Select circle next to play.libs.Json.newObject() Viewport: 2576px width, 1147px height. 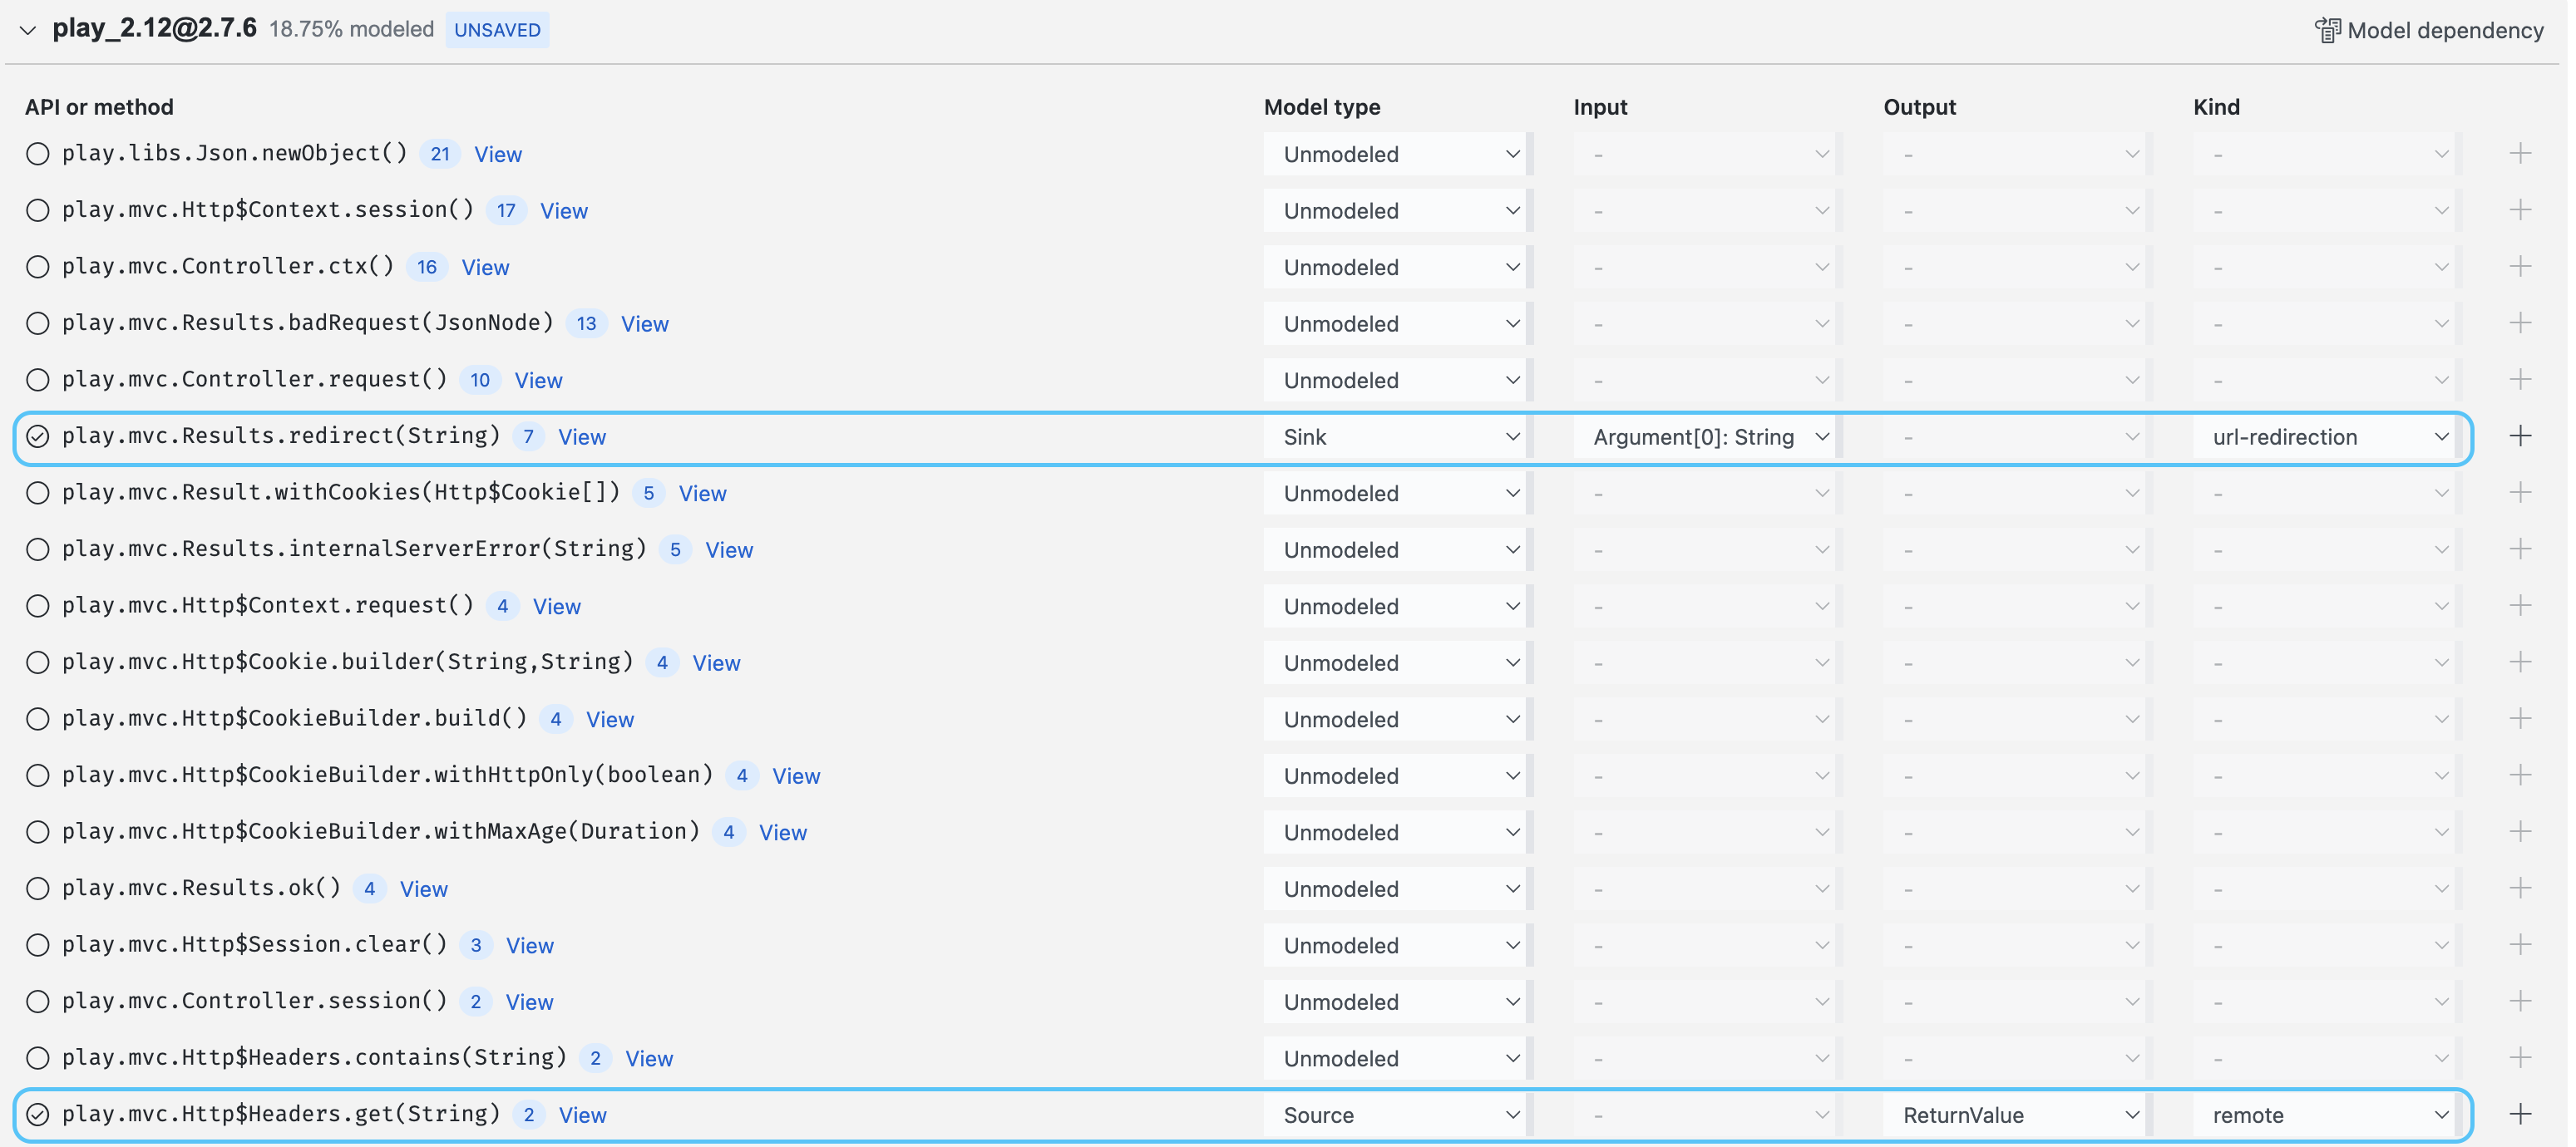[38, 153]
